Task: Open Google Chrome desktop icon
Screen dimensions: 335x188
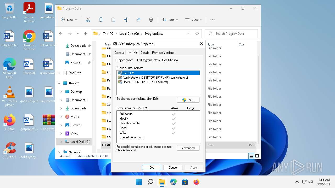Action: click(29, 40)
